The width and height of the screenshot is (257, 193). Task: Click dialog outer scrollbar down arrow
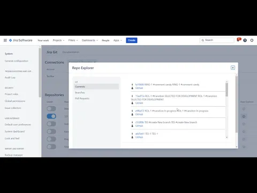(237, 147)
